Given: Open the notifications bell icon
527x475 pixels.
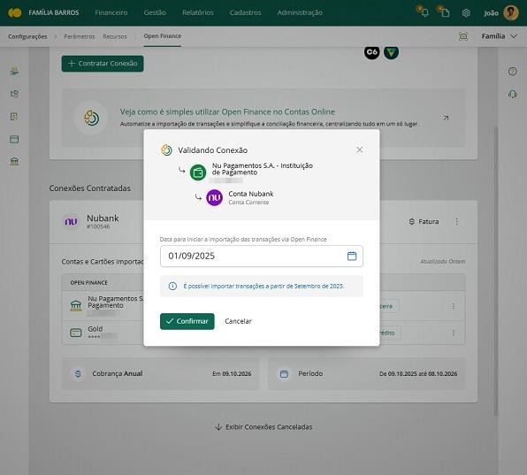Looking at the screenshot, I should tap(424, 12).
